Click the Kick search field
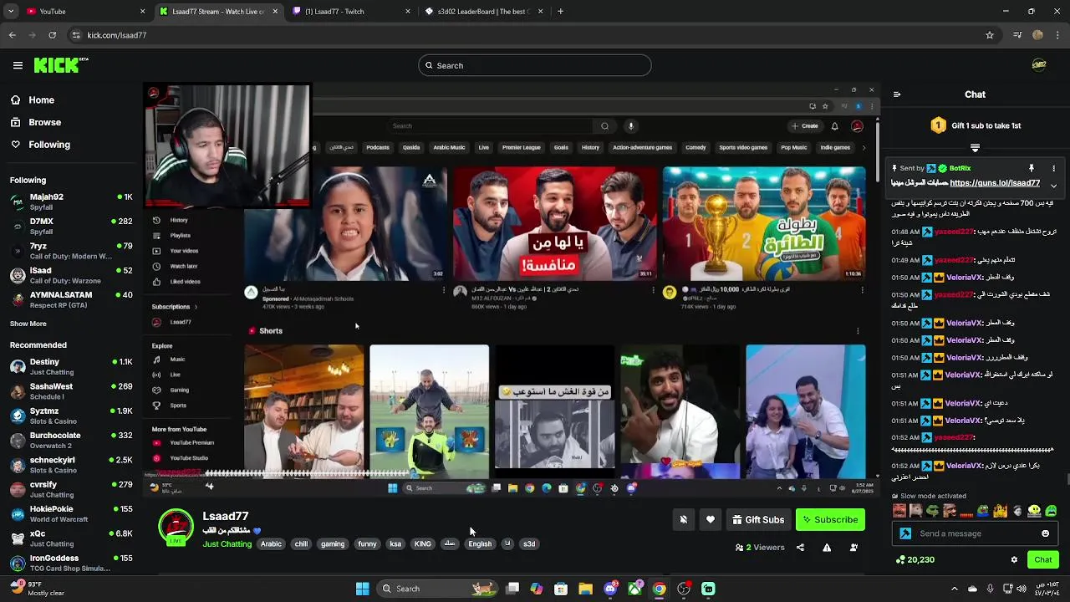Screen dimensions: 1070x602 coord(535,65)
